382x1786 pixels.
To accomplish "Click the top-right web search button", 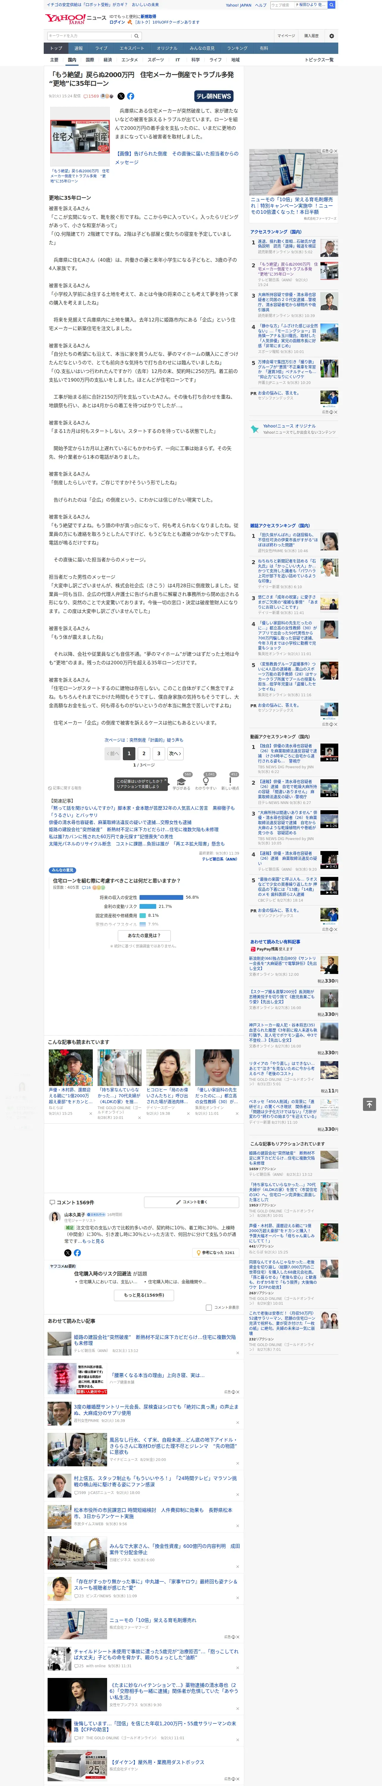I will point(331,5).
